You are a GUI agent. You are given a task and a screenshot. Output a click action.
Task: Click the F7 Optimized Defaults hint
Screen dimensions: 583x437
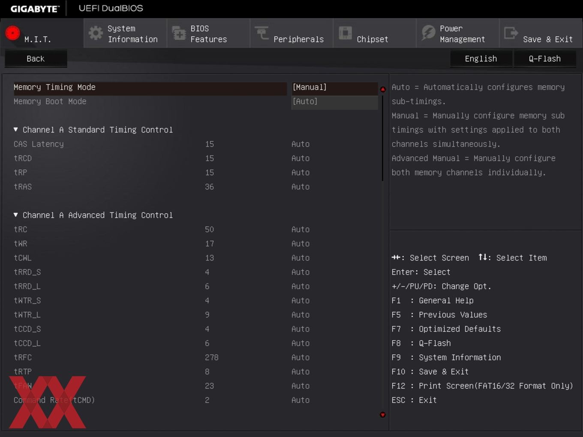coord(446,329)
